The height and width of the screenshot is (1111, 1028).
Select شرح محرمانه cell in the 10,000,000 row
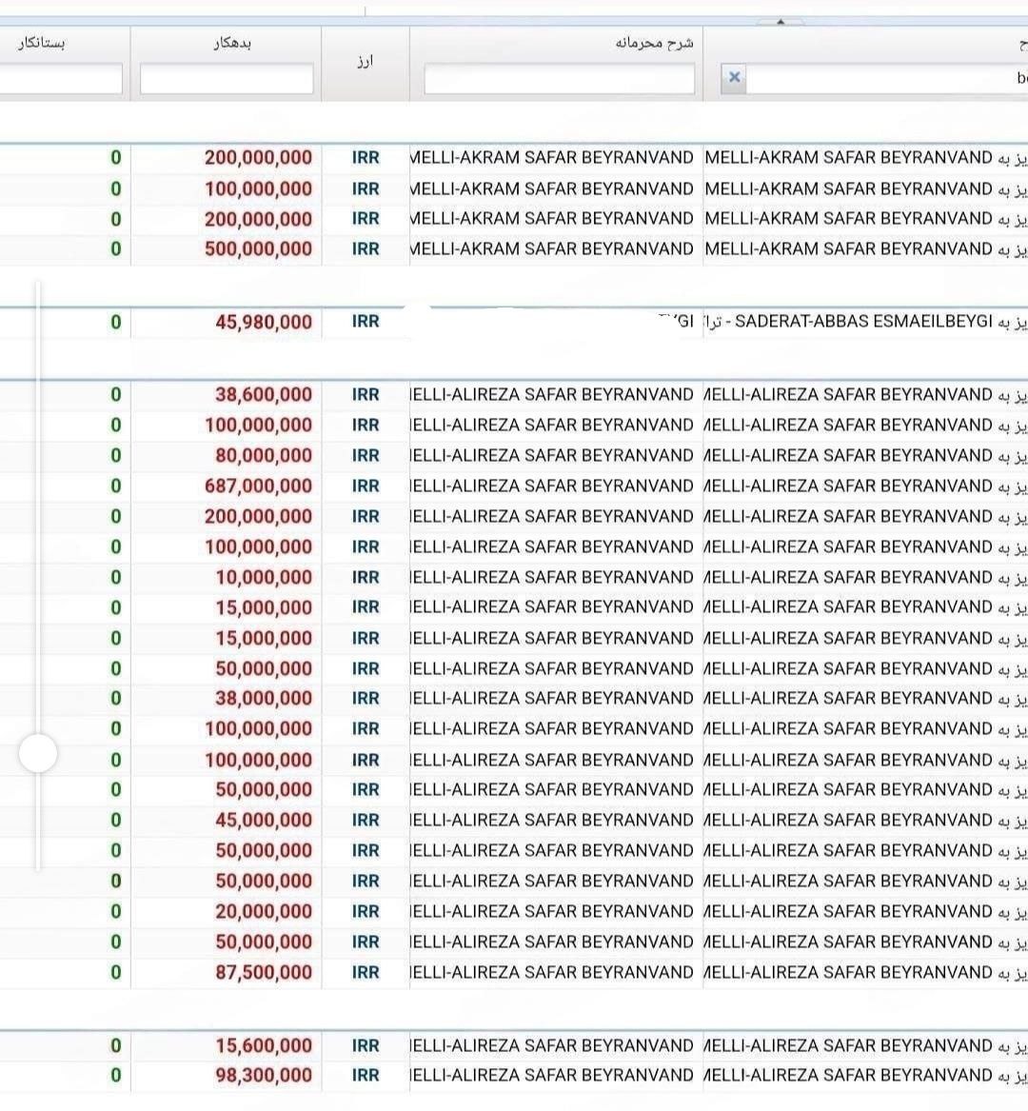[x=556, y=578]
